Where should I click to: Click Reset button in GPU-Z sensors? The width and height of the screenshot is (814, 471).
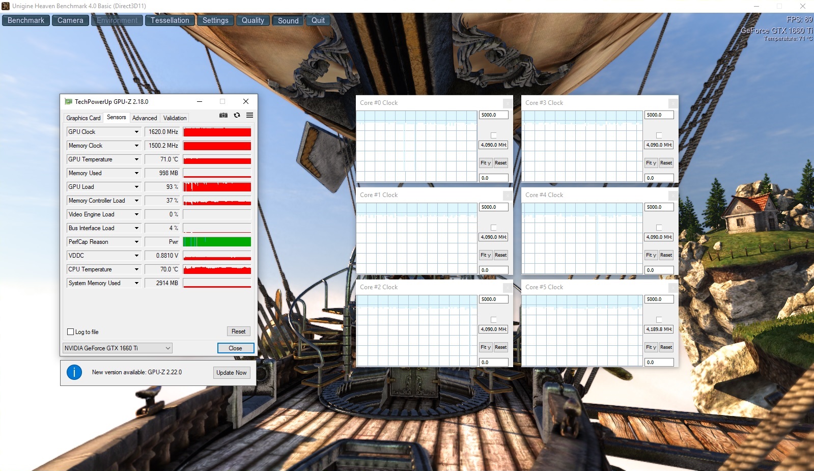click(238, 331)
